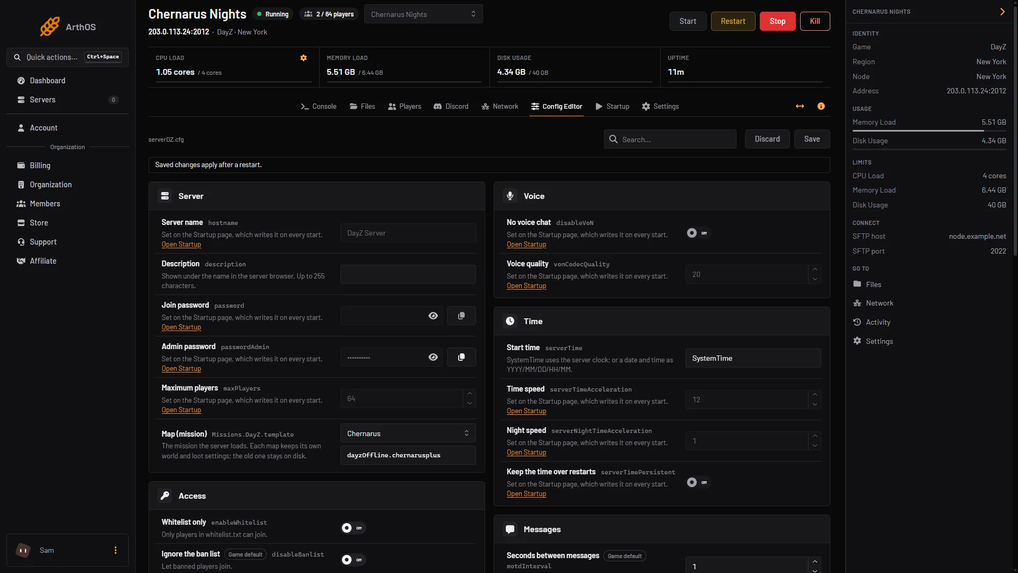1018x573 pixels.
Task: Switch to the Console tab
Action: tap(319, 106)
